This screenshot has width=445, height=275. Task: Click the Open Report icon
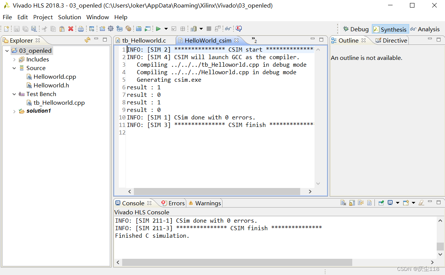tap(193, 29)
